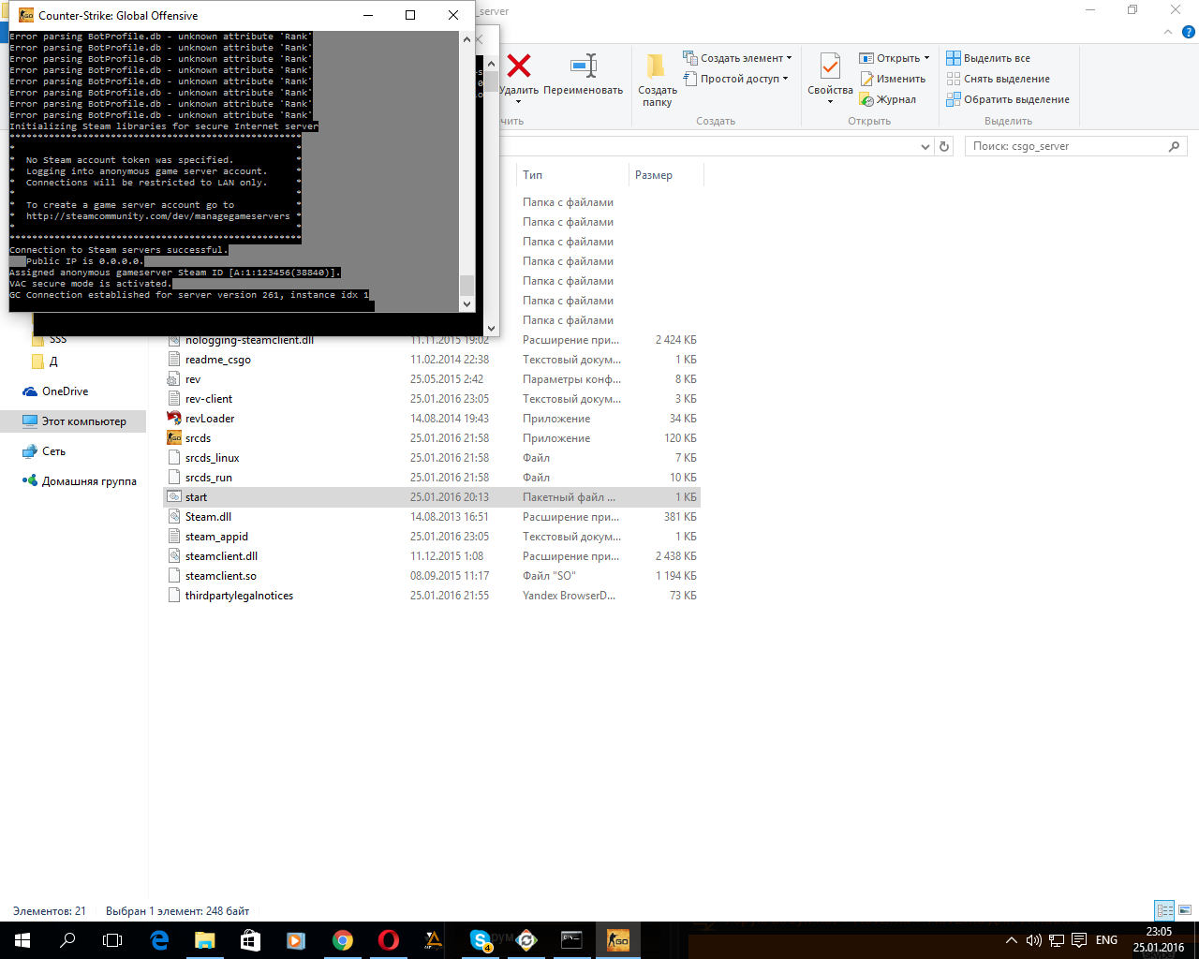Select the rev-client text file
Image resolution: width=1199 pixels, height=959 pixels.
pos(432,399)
